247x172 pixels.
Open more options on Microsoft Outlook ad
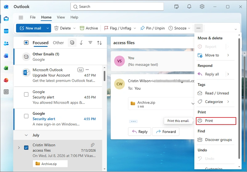(87, 70)
